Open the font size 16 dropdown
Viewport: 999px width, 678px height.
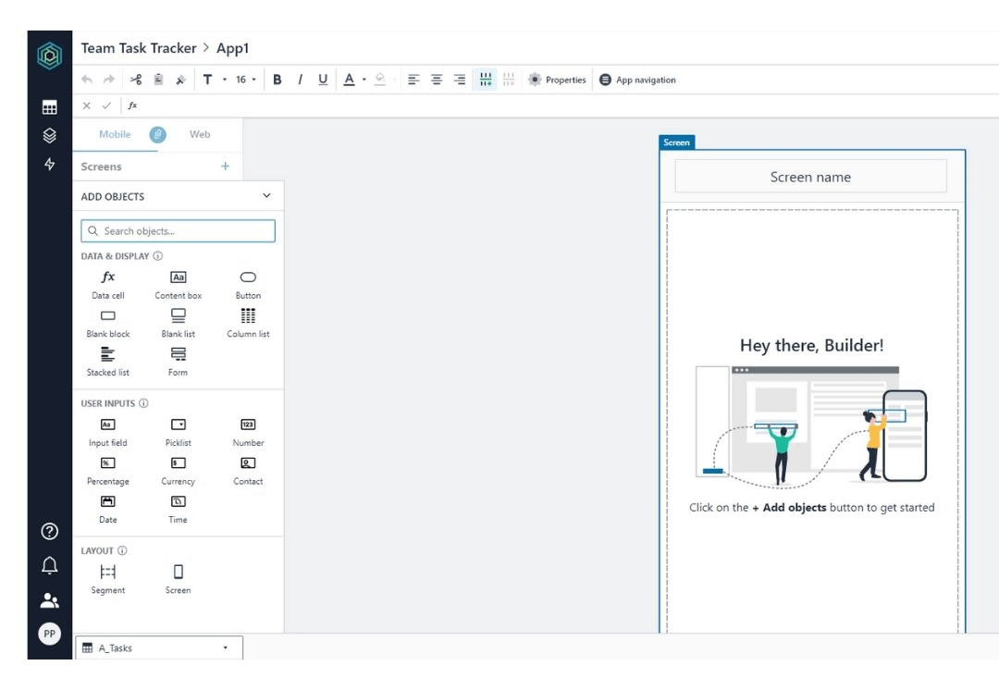click(x=245, y=80)
